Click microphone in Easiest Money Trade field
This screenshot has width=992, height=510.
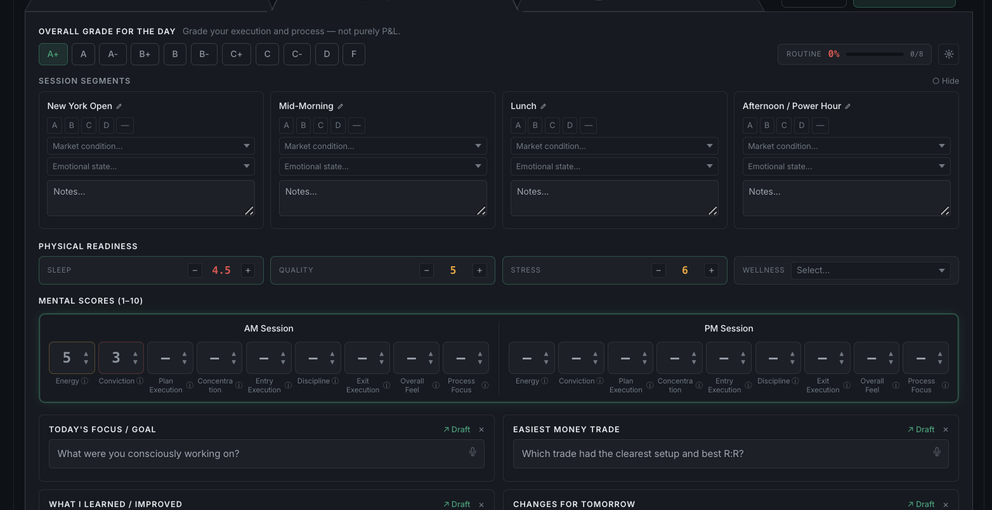pos(937,452)
